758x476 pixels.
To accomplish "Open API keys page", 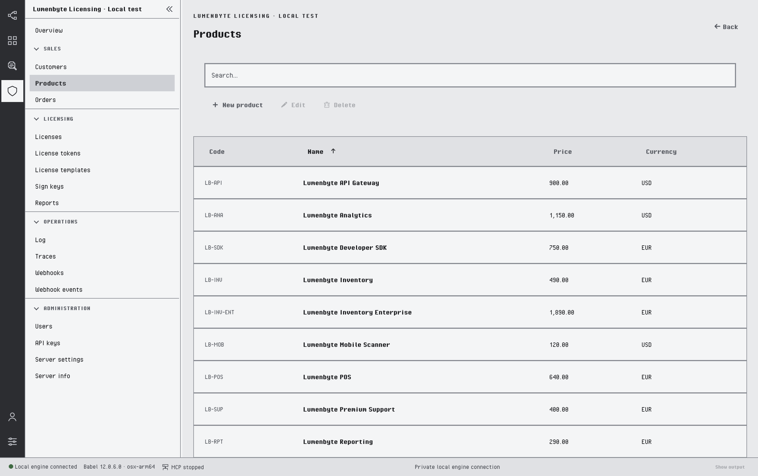I will tap(102, 343).
